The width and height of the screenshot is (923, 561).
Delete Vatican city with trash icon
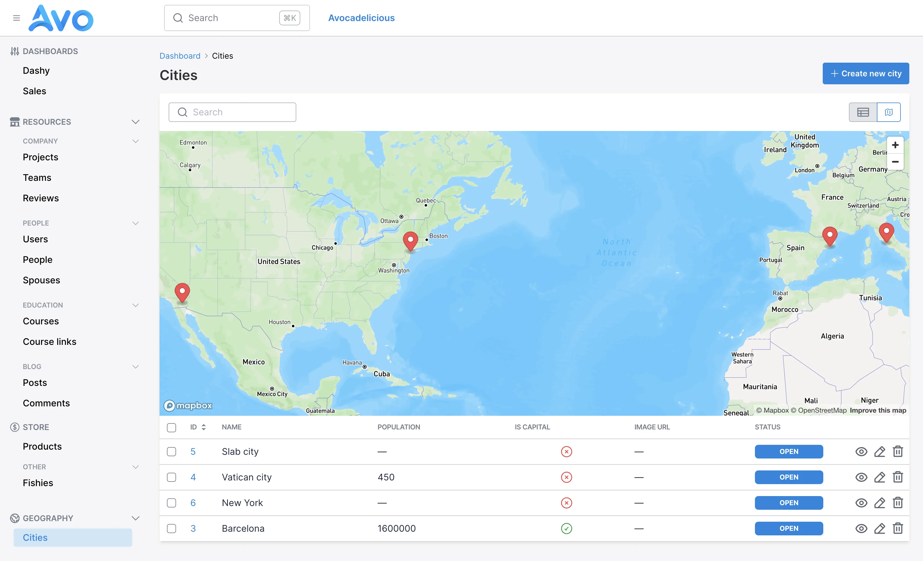[x=898, y=477]
